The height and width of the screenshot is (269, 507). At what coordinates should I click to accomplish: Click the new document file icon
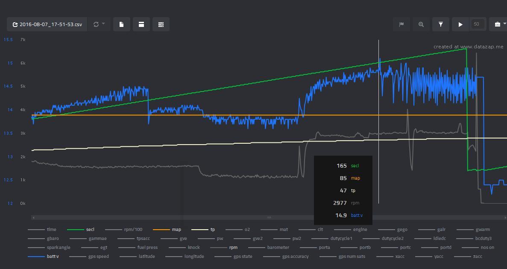pyautogui.click(x=122, y=24)
